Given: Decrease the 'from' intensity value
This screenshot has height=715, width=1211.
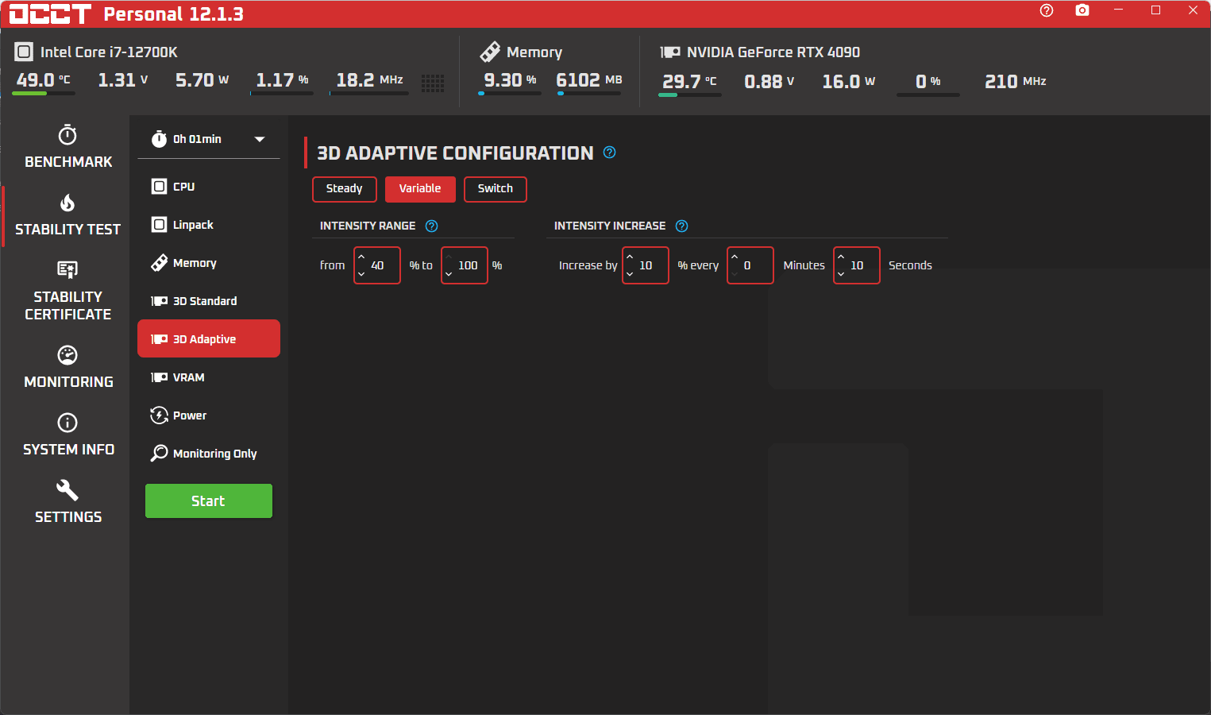Looking at the screenshot, I should pyautogui.click(x=361, y=274).
